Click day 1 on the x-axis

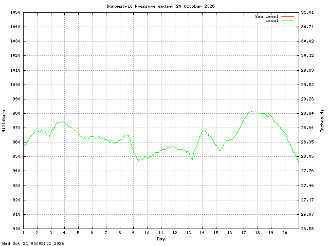click(x=23, y=233)
